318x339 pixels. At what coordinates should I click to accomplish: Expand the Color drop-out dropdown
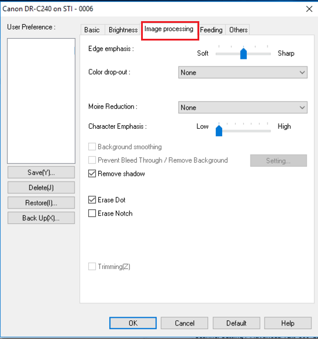point(243,72)
